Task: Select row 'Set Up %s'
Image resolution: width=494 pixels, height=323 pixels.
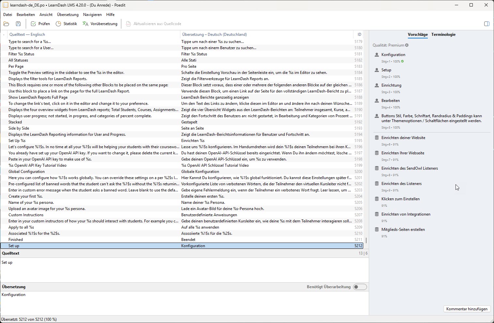Action: tap(182, 141)
